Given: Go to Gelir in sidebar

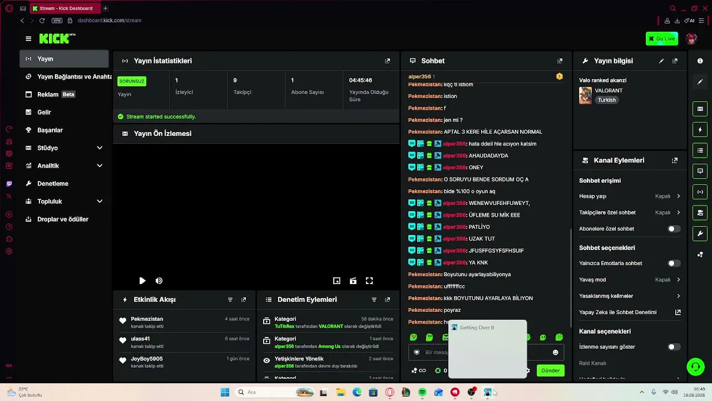Looking at the screenshot, I should (x=64, y=113).
